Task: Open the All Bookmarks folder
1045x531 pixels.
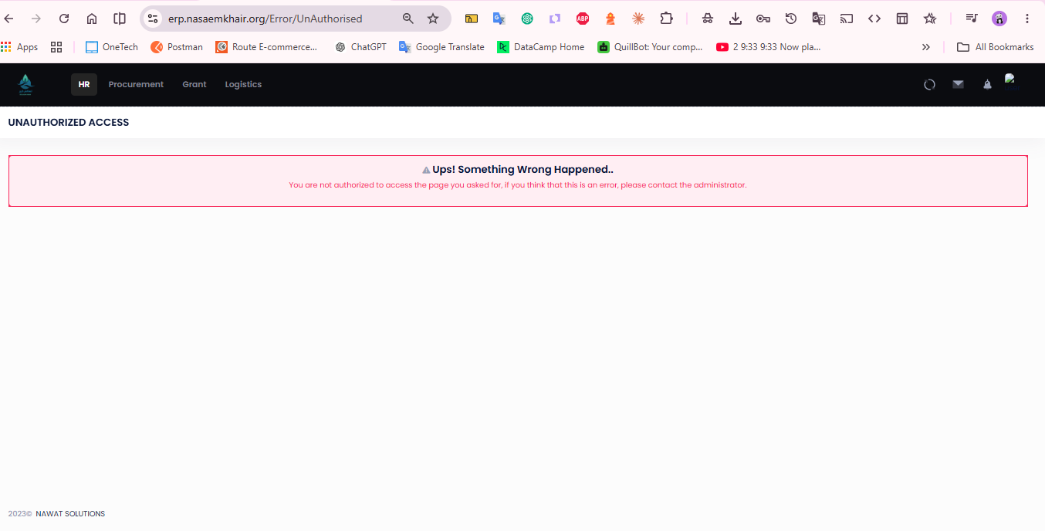Action: 996,47
